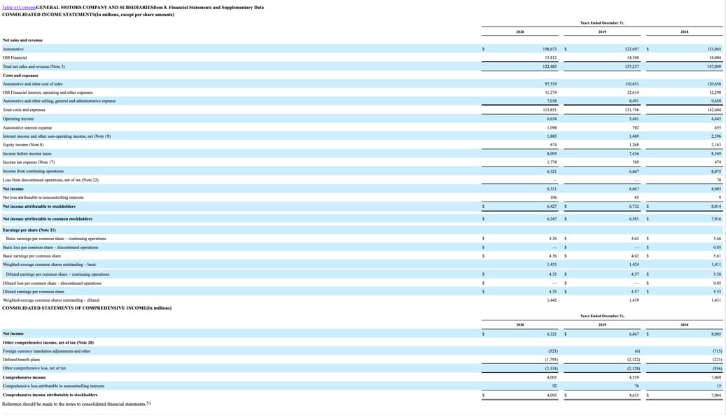Click total net sales 2019 value 137,237

pos(632,66)
